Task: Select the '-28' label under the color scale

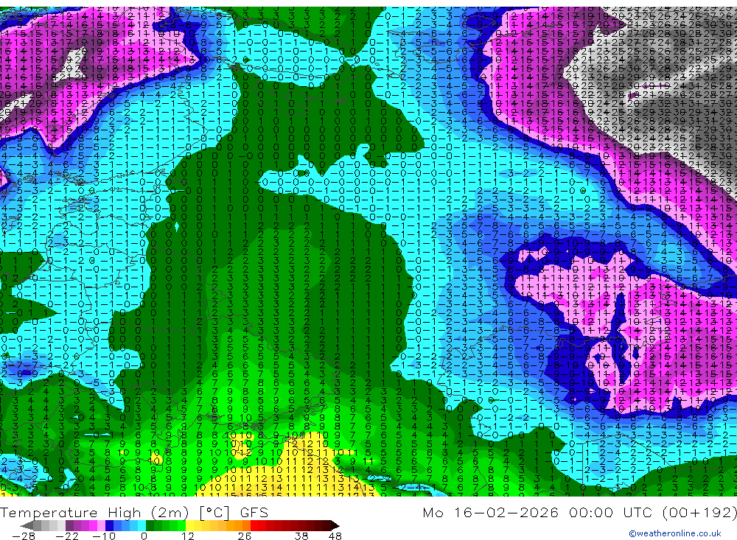Action: click(24, 536)
